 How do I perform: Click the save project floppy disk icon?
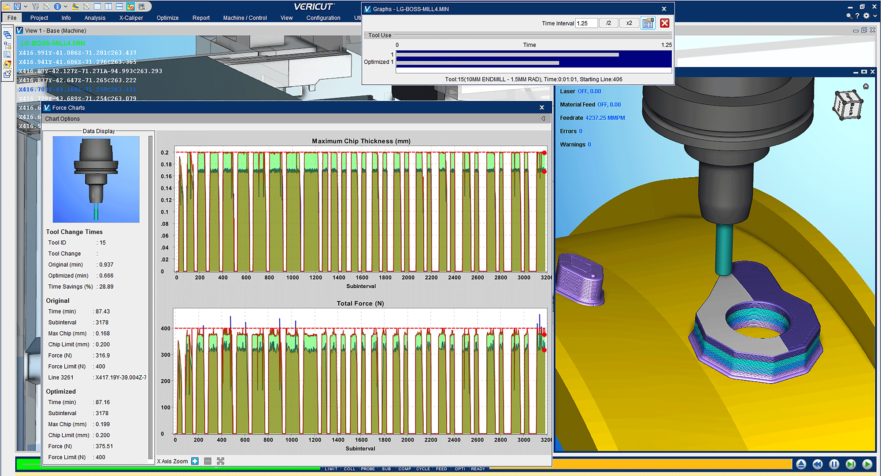tap(17, 6)
